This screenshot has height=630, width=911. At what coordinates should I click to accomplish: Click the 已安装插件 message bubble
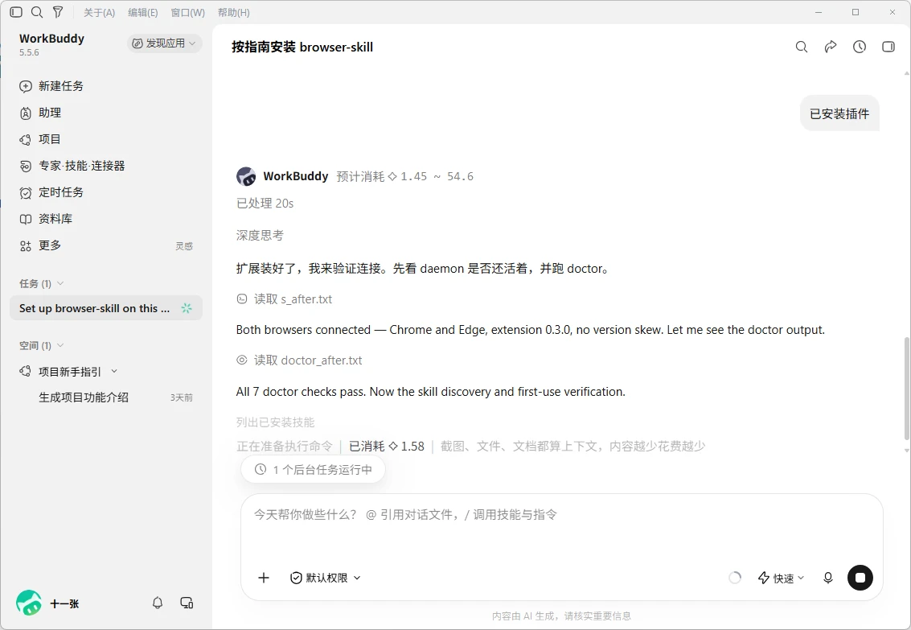click(x=839, y=113)
